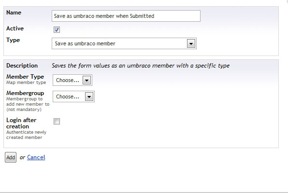Open the Type dropdown arrow
The image size is (288, 193).
coord(191,43)
